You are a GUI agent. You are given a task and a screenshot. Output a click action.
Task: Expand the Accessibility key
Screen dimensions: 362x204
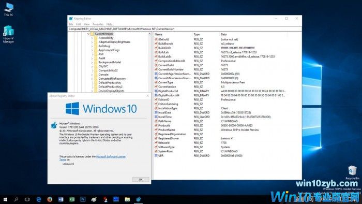point(92,38)
